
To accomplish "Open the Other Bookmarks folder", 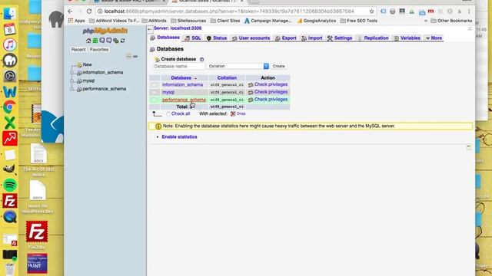I will click(x=451, y=21).
